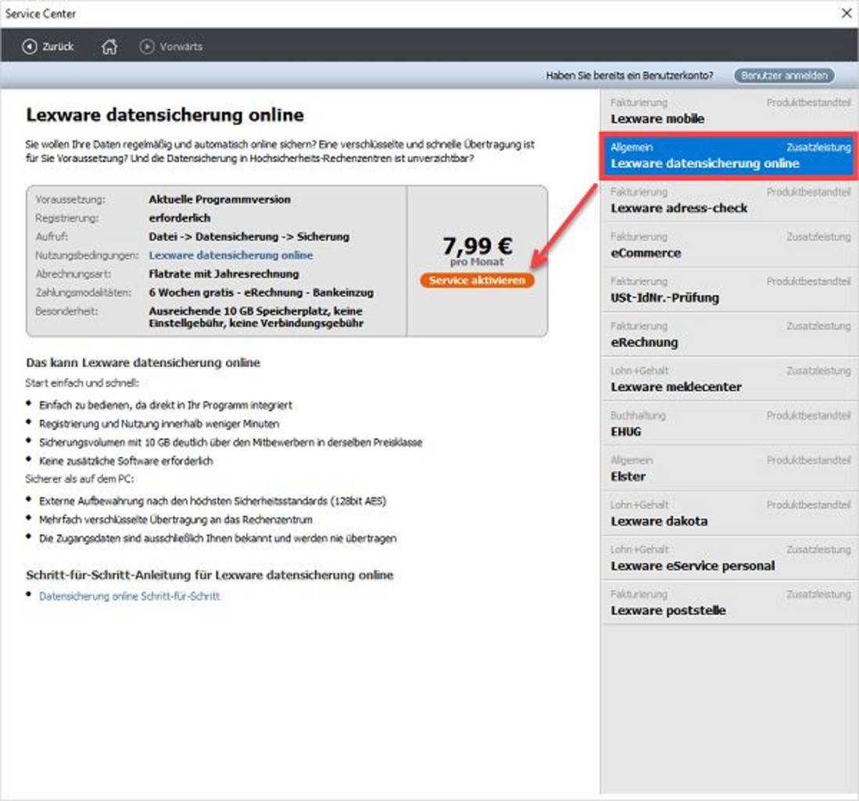Screen dimensions: 859x801
Task: Open the Elster service entry
Action: tap(730, 469)
